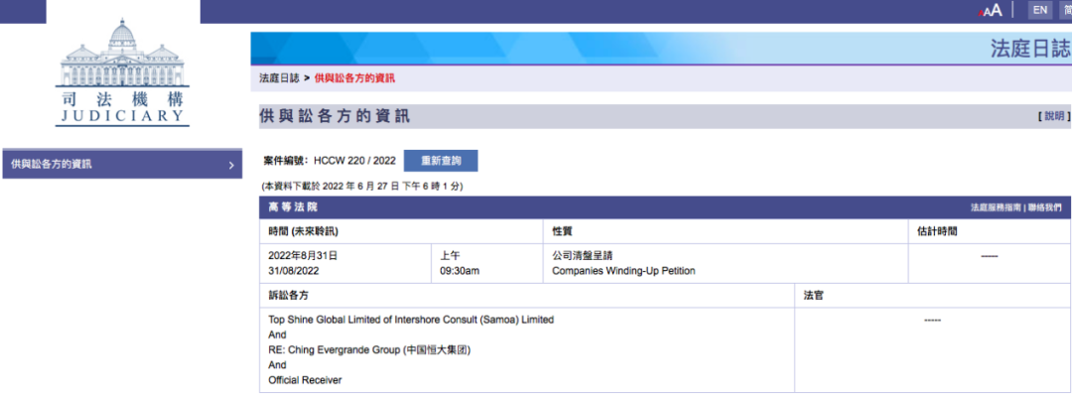Click case number HCCW 220 / 2022
Viewport: 1072px width, 398px height.
click(x=354, y=161)
